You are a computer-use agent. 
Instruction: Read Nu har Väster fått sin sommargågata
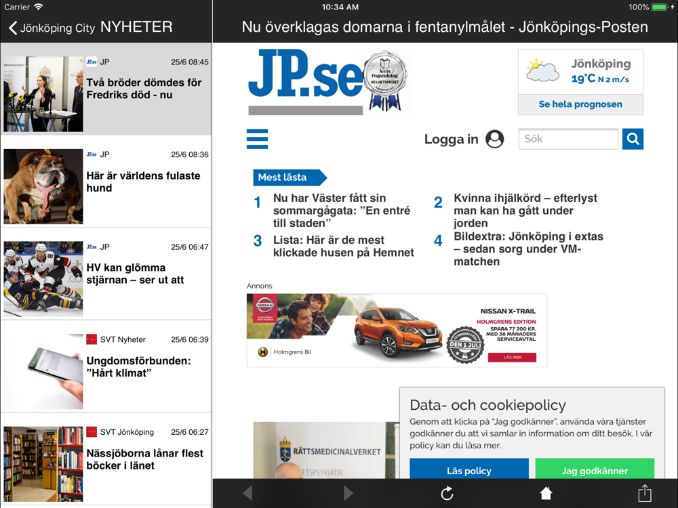tap(342, 211)
